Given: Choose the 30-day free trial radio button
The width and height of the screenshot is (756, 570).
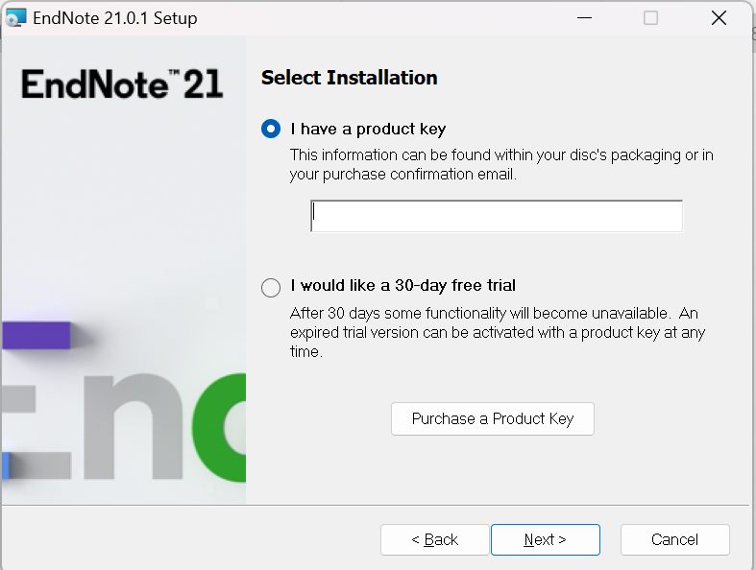Looking at the screenshot, I should (x=271, y=287).
